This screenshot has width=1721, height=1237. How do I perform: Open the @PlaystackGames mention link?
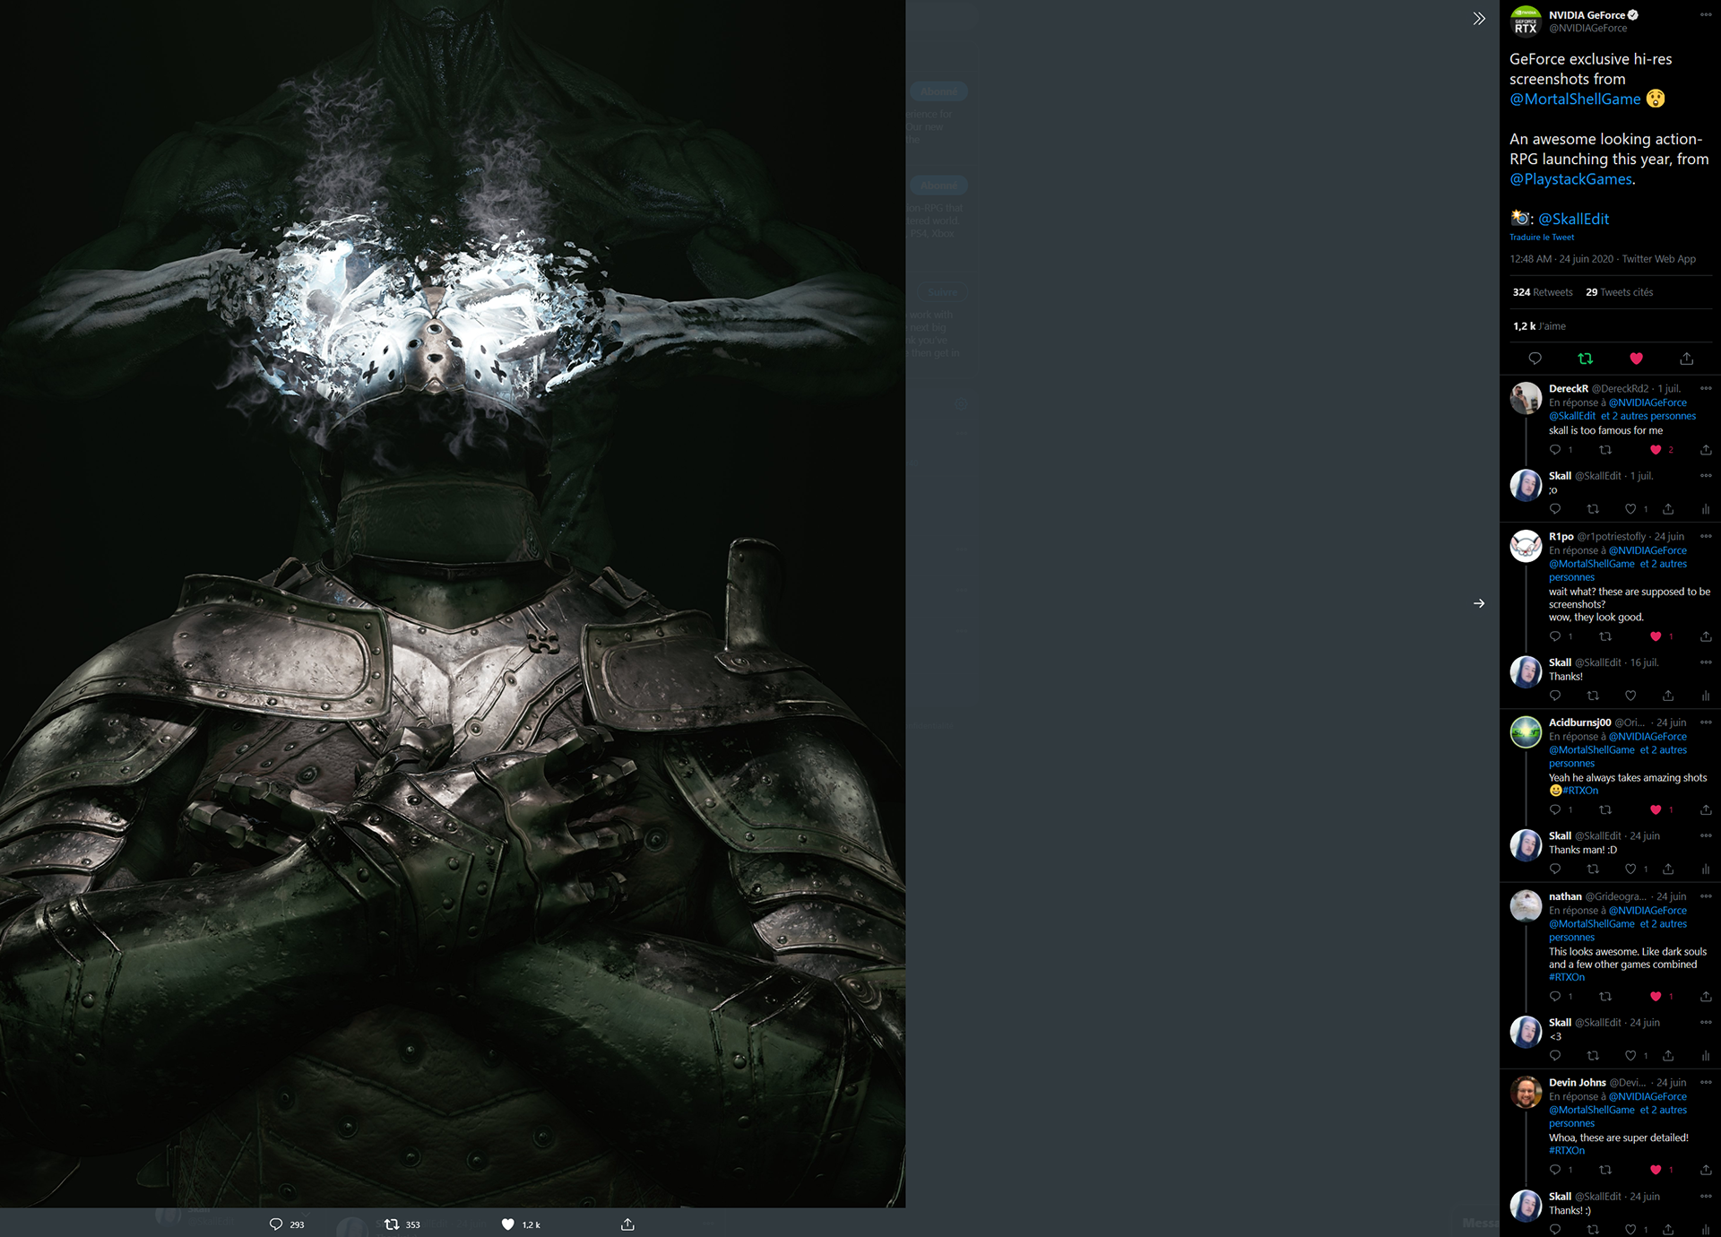(1570, 179)
